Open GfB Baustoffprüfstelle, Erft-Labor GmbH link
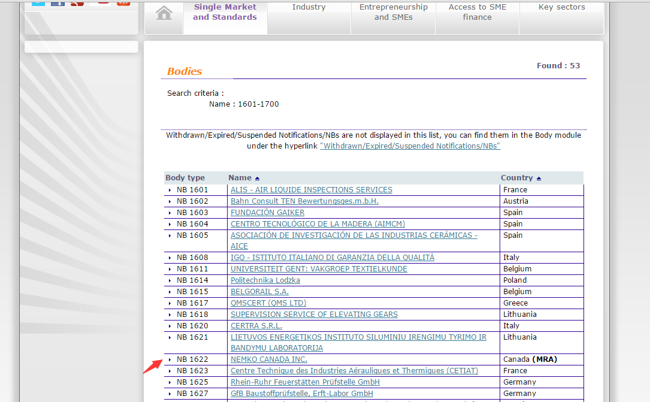 (302, 393)
